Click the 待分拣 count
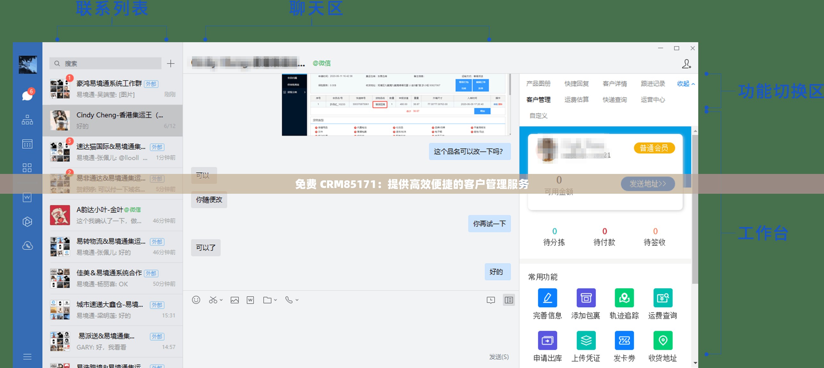 [x=554, y=231]
